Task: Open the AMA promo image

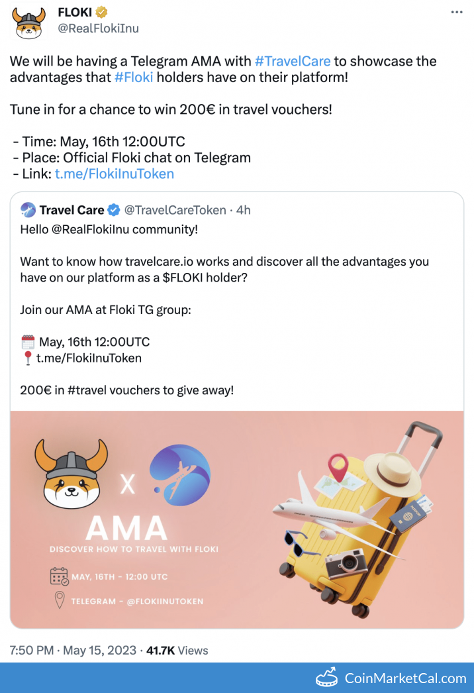Action: pyautogui.click(x=237, y=519)
